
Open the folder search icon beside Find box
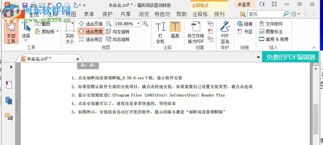(243, 14)
